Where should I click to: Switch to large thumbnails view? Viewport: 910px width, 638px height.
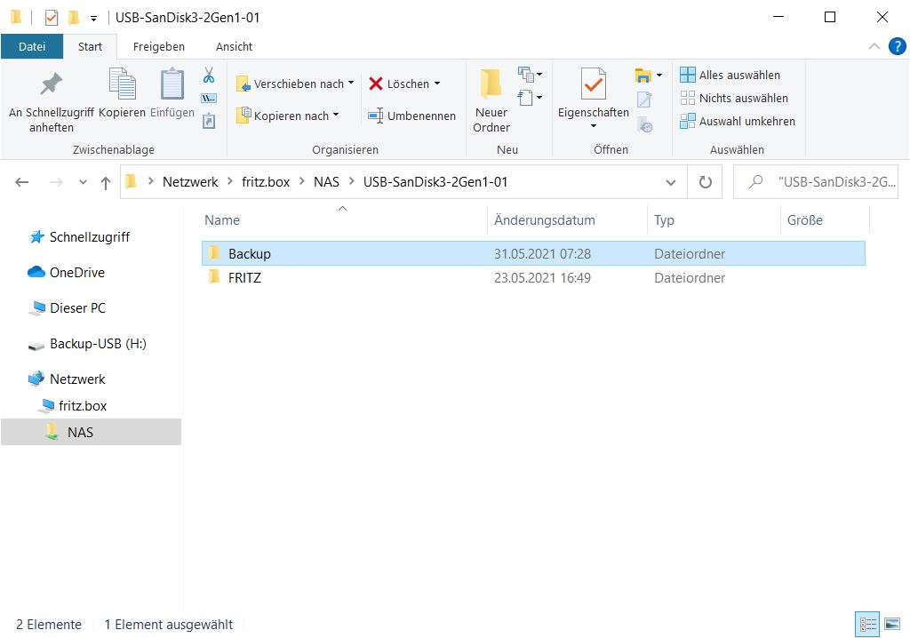pyautogui.click(x=892, y=624)
